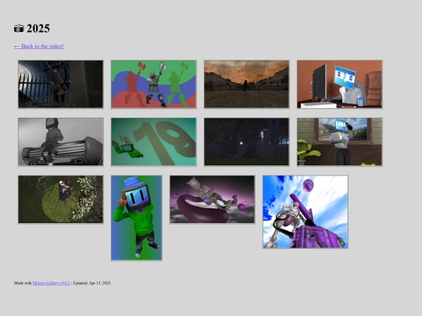This screenshot has width=422, height=316.
Task: View the orange sunset street thumbnail
Action: [246, 84]
